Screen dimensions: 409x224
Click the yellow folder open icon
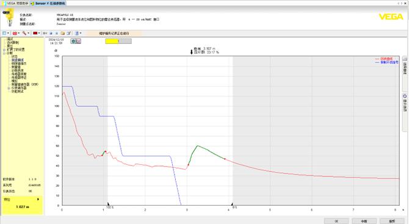(x=63, y=33)
